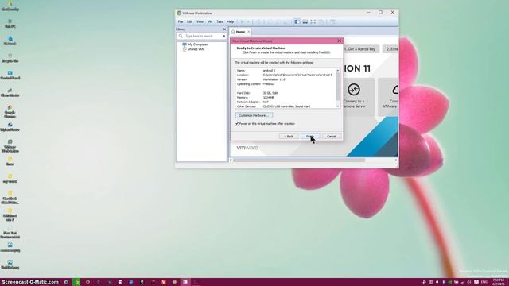
Task: Click the taskbar clock
Action: tap(499, 282)
